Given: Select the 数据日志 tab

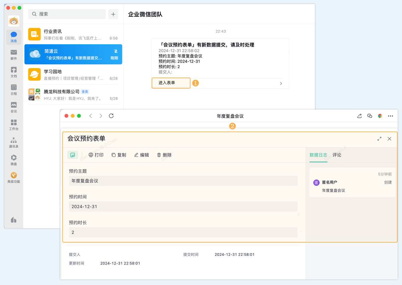Looking at the screenshot, I should click(318, 155).
